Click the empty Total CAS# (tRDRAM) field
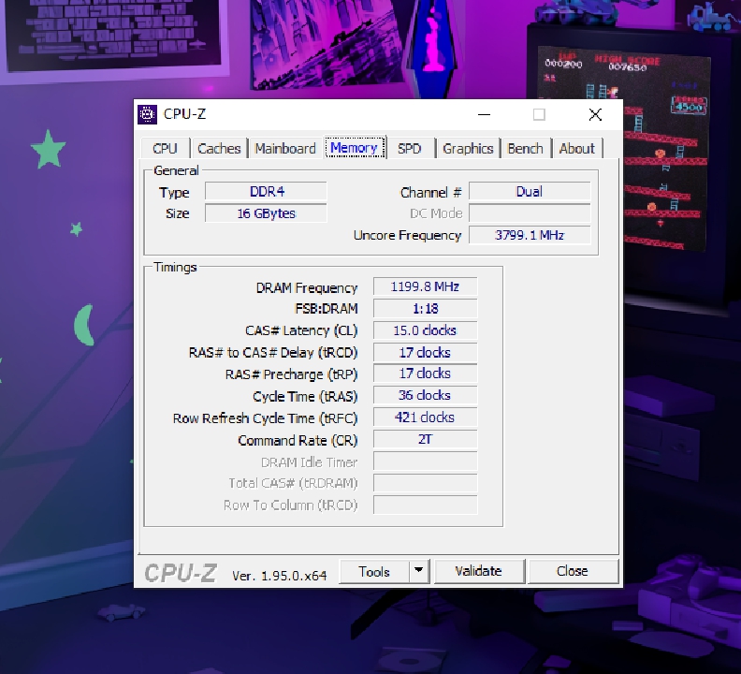 (x=426, y=483)
